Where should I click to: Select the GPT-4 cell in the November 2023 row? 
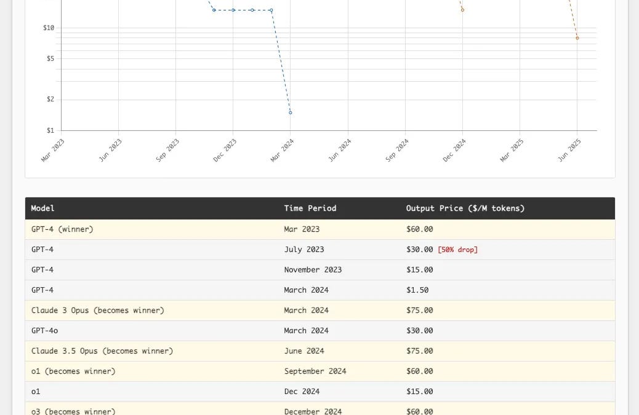42,270
